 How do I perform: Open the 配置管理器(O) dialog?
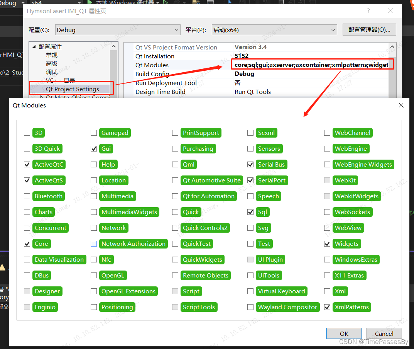pos(369,29)
